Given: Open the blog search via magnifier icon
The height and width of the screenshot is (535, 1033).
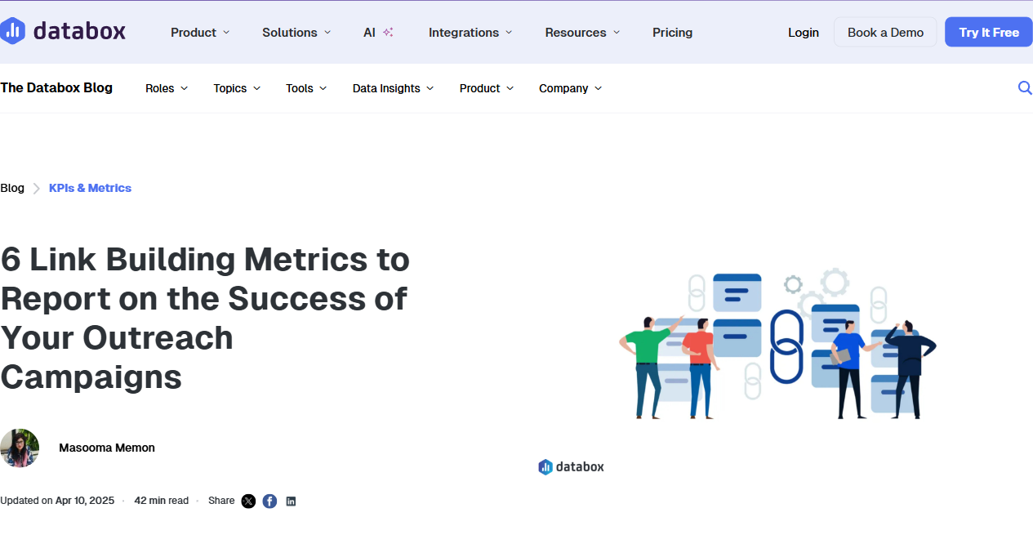Looking at the screenshot, I should (x=1025, y=87).
